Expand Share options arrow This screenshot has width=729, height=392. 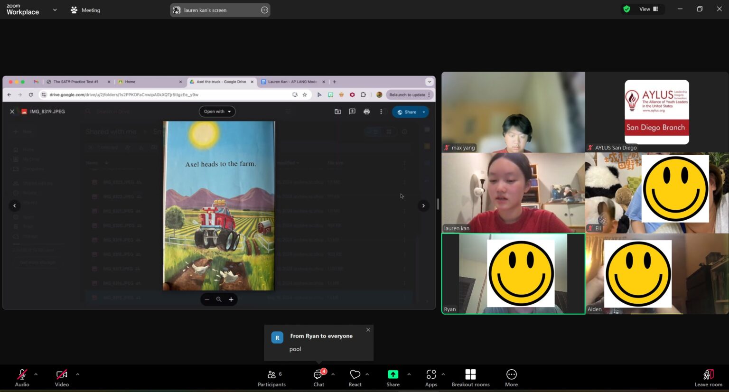pyautogui.click(x=409, y=374)
